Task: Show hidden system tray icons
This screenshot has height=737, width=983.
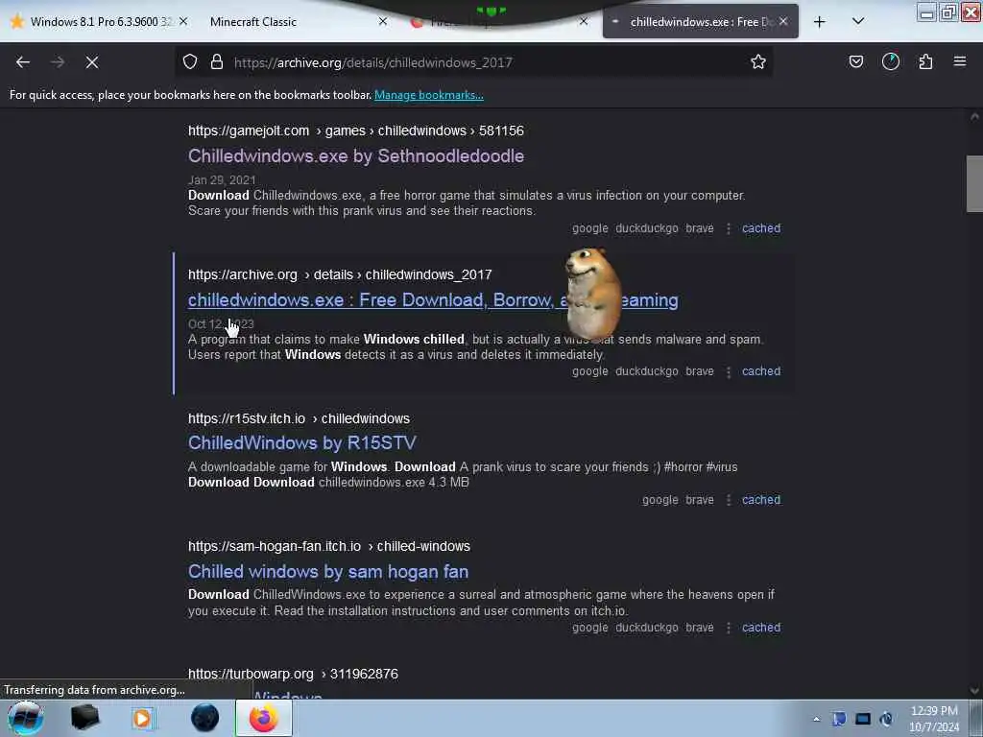Action: 816,719
